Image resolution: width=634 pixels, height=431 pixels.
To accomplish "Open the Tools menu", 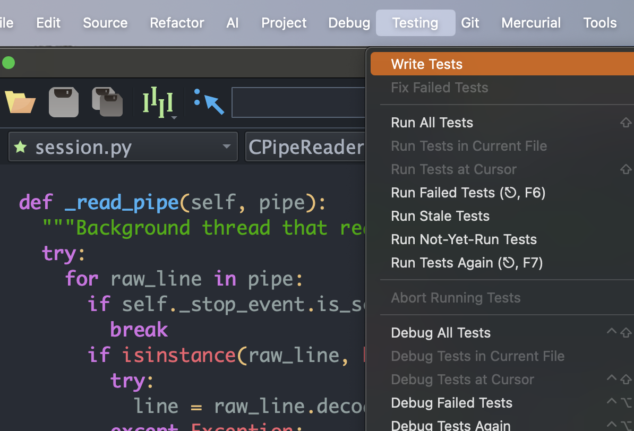I will click(599, 23).
